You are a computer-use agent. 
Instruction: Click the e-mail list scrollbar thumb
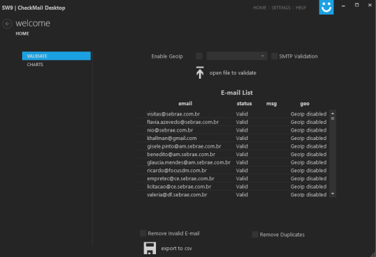point(333,118)
